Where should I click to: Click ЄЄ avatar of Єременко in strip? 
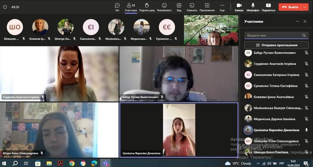click(167, 27)
